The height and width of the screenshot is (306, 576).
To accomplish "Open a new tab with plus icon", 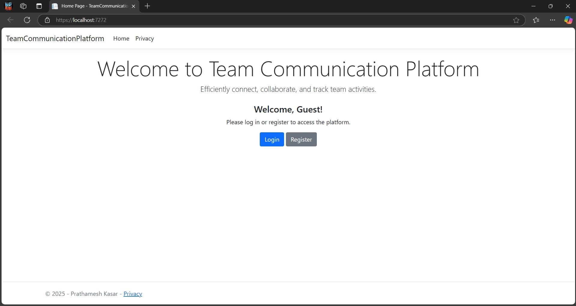I will point(147,6).
